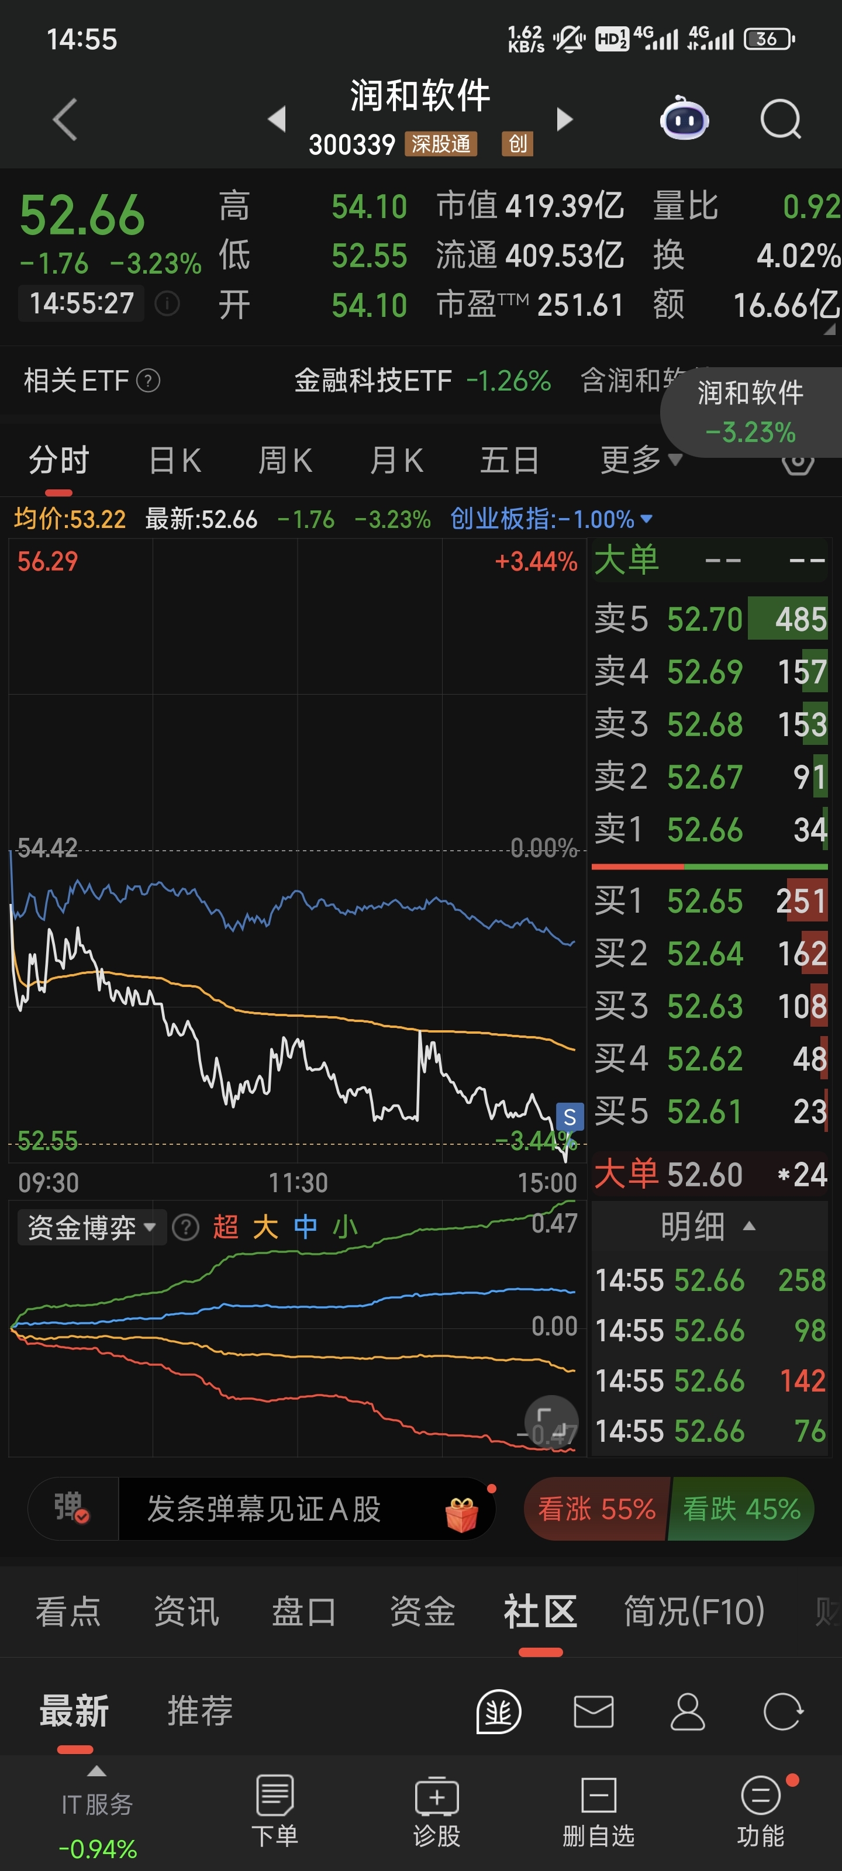This screenshot has width=842, height=1871.
Task: Switch to next stock with right triangle
Action: pos(564,119)
